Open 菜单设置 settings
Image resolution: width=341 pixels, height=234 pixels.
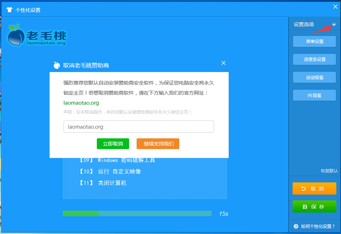(x=314, y=41)
